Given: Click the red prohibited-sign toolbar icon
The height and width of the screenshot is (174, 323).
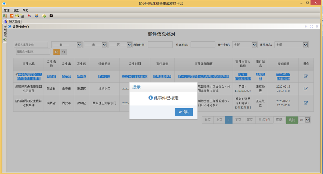Looking at the screenshot, I should pos(29,16).
